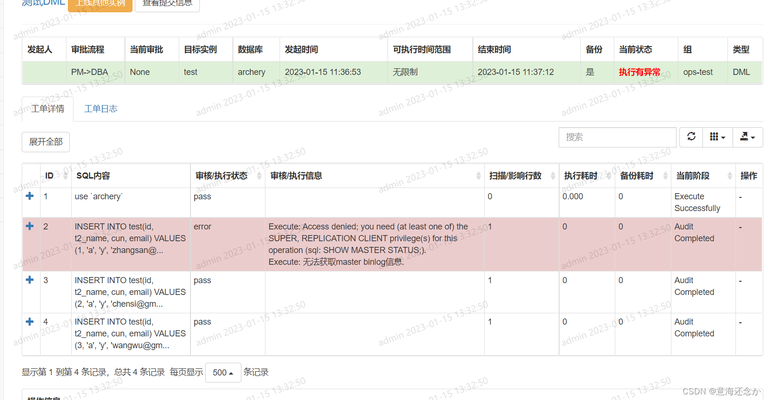Click the 展开全部 button

(x=46, y=142)
